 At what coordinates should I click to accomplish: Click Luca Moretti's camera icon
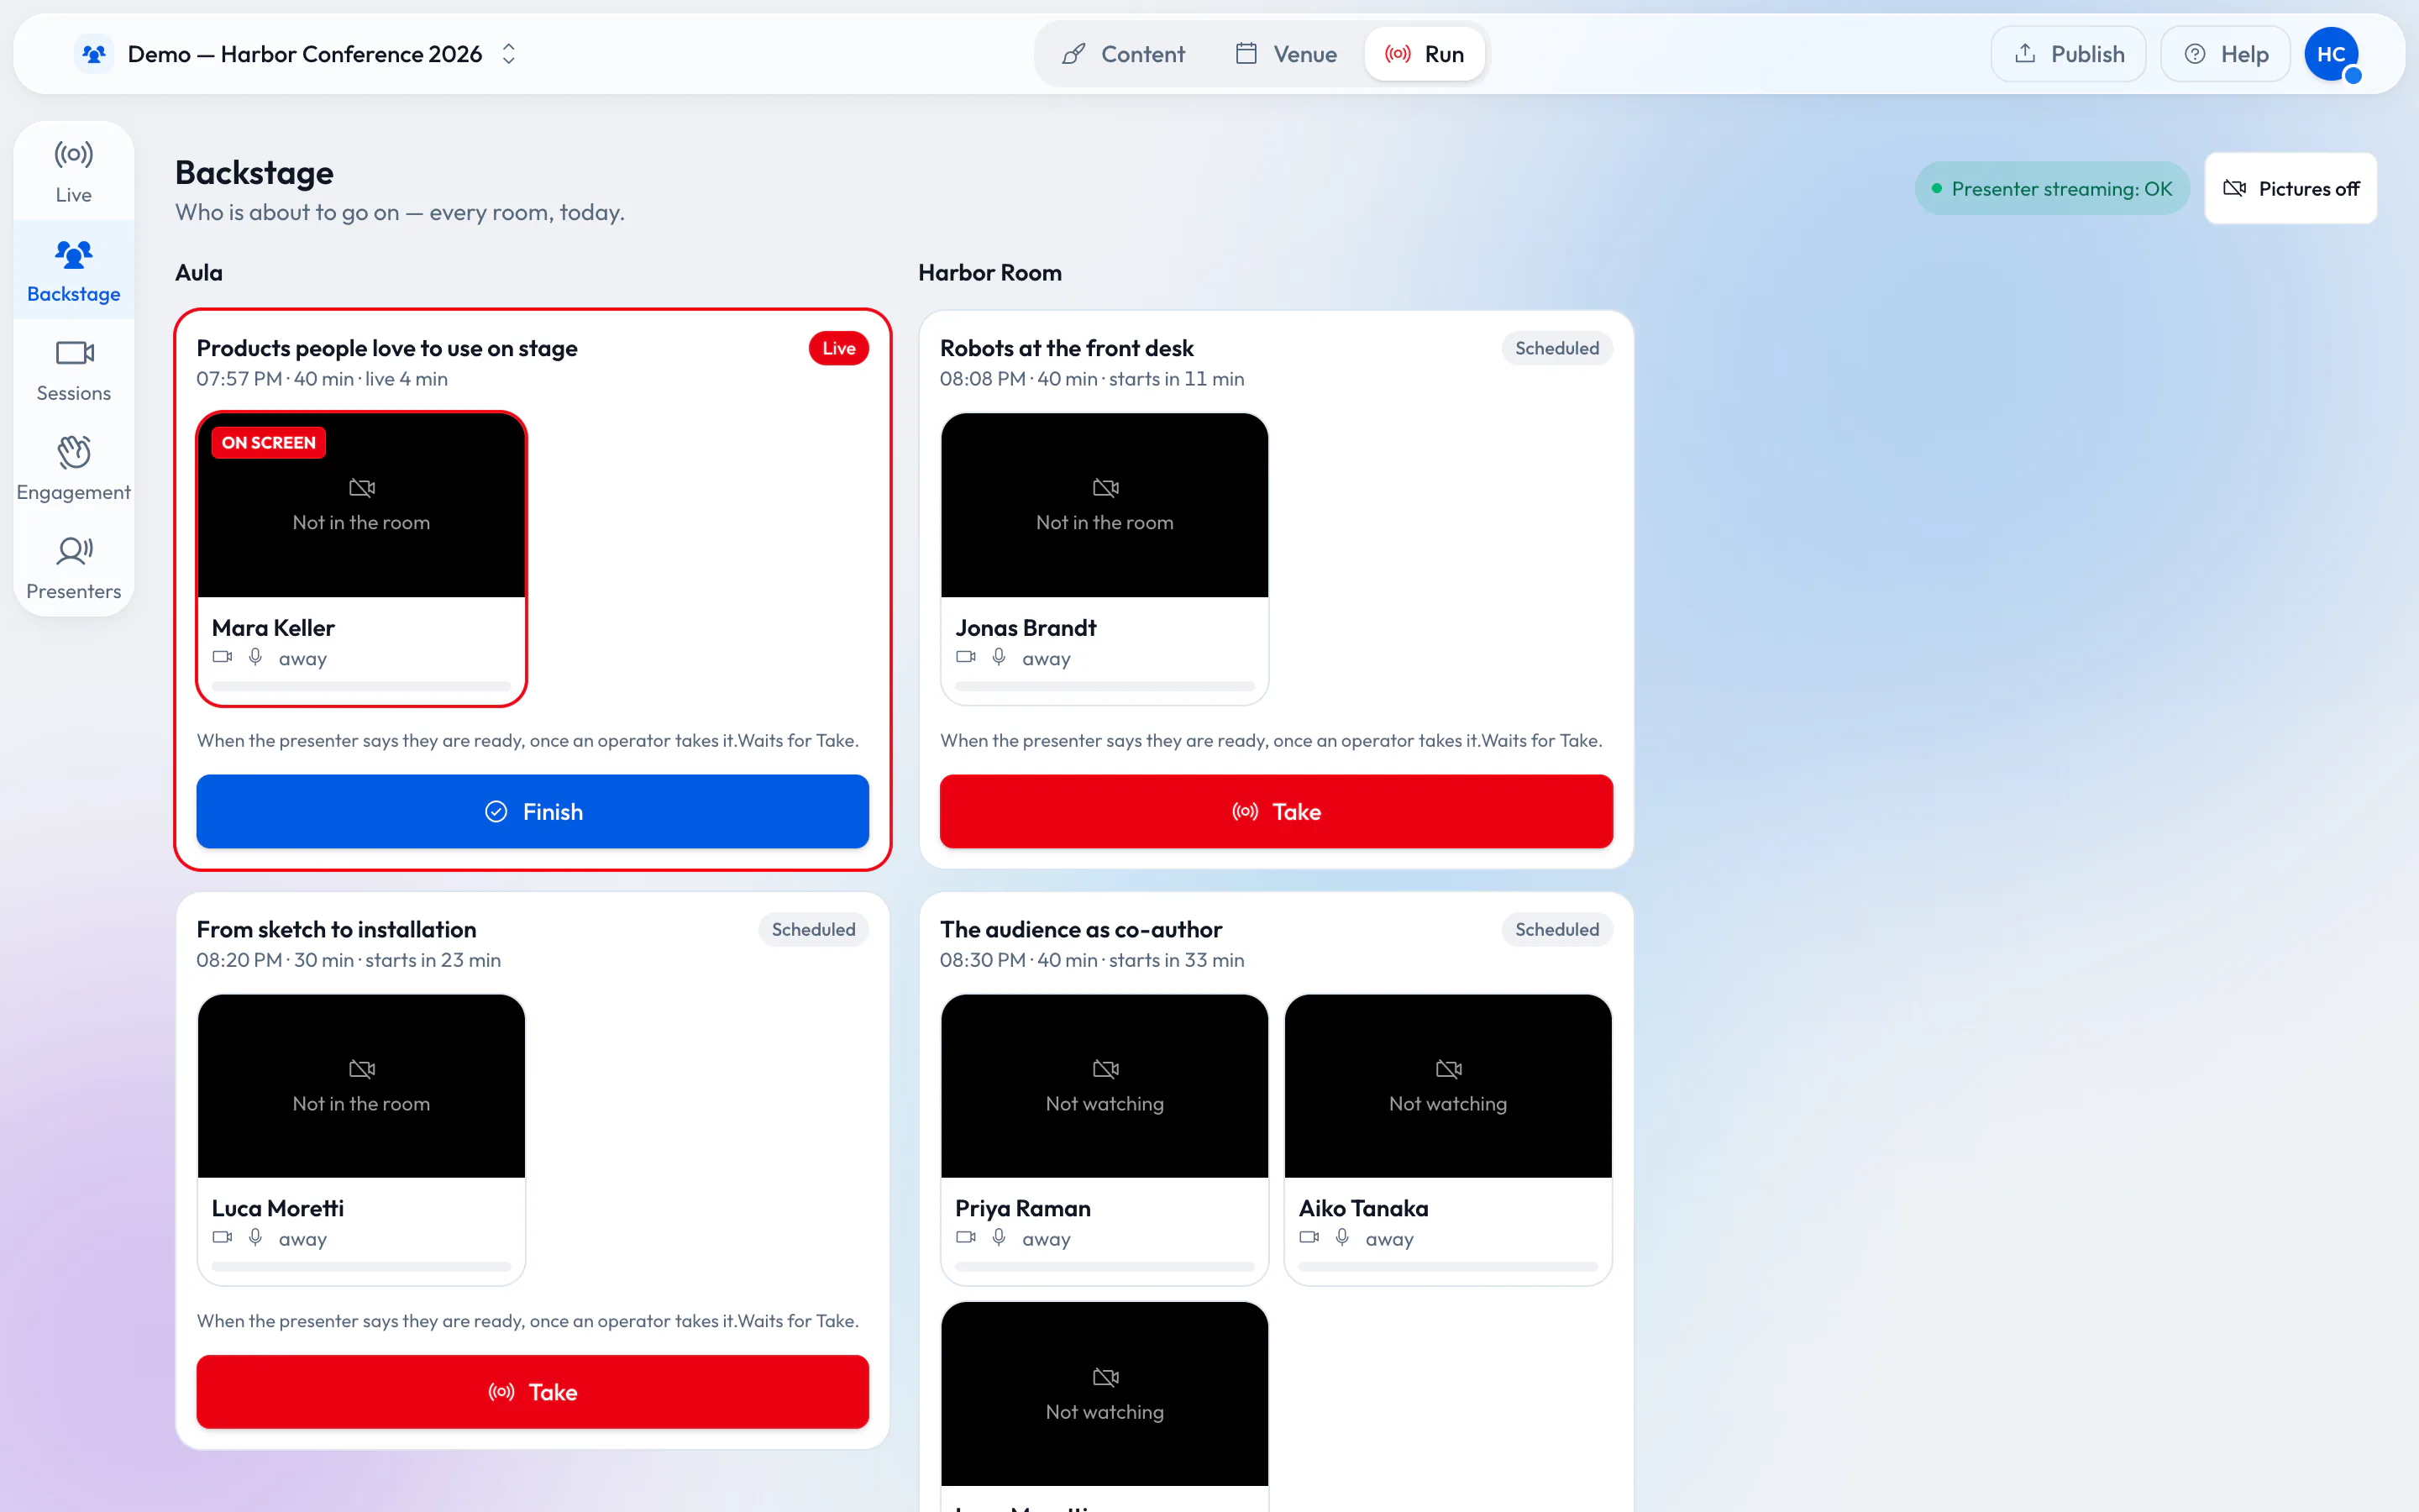(x=222, y=1237)
